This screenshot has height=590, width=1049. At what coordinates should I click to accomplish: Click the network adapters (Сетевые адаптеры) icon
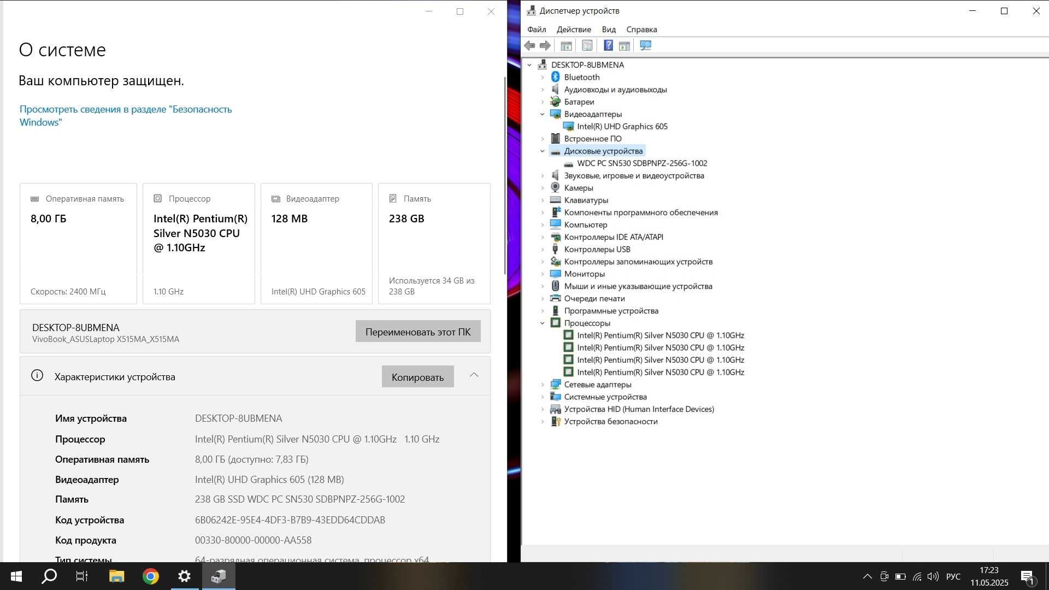click(x=556, y=385)
